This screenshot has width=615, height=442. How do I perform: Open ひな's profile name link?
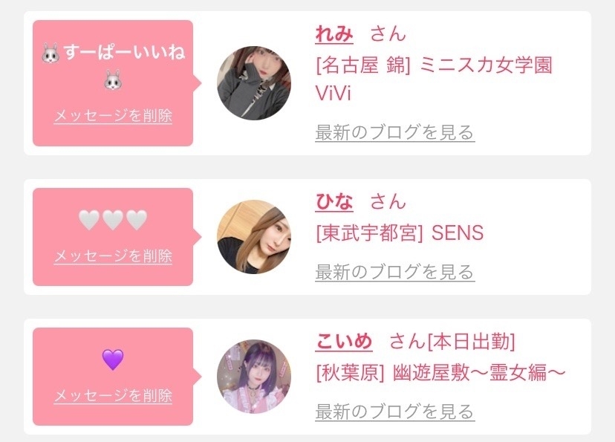(334, 201)
